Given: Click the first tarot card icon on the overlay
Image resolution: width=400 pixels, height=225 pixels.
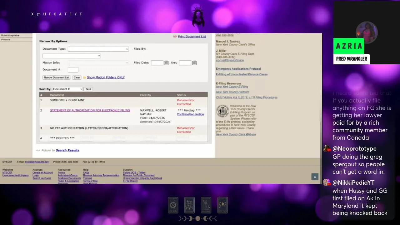Looking at the screenshot, I should click(173, 205).
